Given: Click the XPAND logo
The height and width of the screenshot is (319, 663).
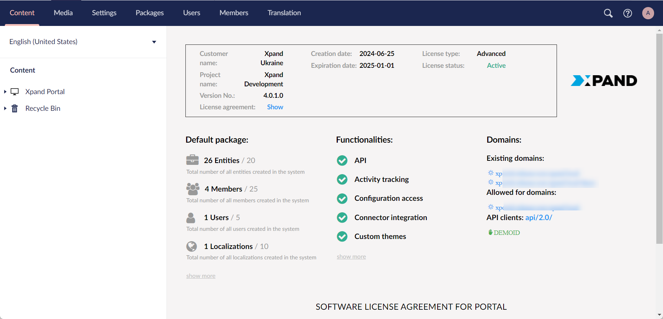Looking at the screenshot, I should 604,80.
